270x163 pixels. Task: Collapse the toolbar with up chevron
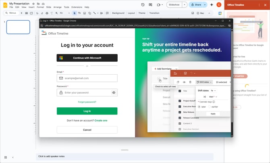click(209, 13)
